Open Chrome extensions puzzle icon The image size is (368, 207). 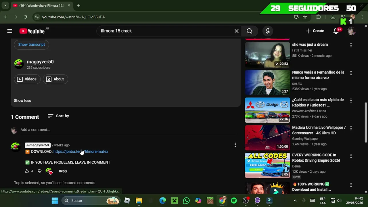319,17
